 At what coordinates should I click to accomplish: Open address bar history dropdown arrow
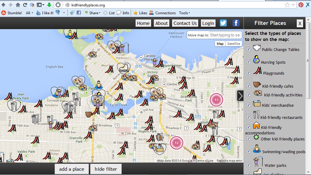coord(293,5)
